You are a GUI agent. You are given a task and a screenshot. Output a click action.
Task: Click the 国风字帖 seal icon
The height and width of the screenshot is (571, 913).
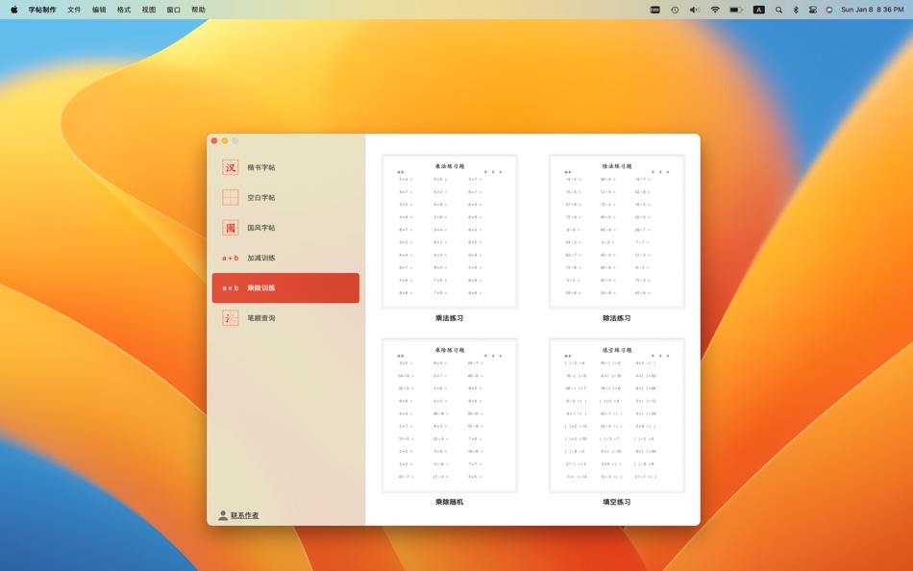coord(230,228)
